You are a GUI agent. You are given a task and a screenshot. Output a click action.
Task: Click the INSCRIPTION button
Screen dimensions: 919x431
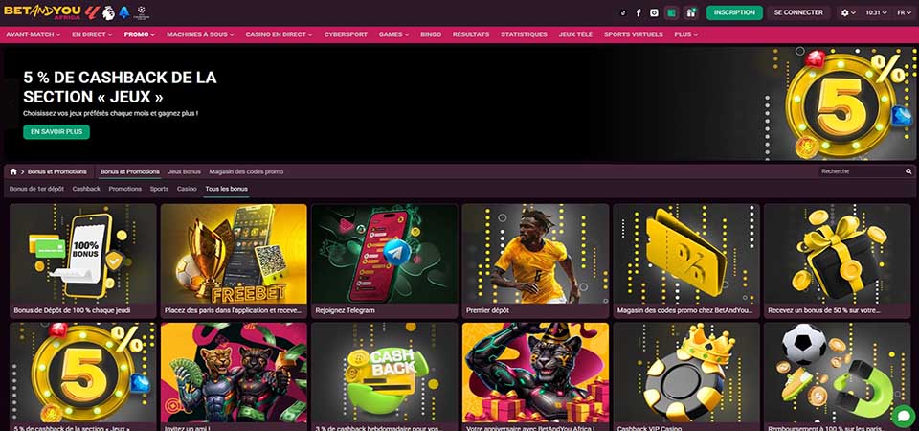(x=734, y=12)
